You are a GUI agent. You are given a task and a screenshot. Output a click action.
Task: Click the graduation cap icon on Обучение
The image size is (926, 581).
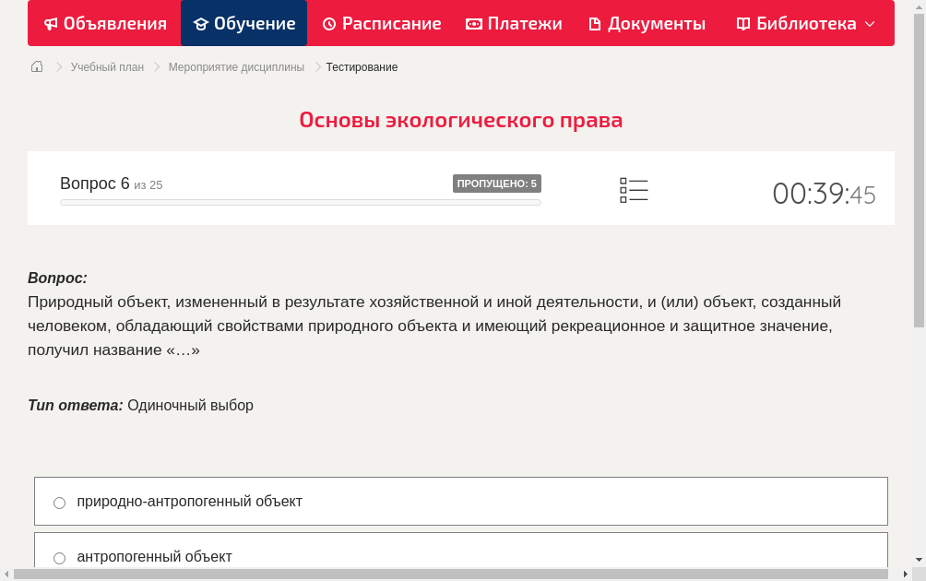[x=202, y=23]
